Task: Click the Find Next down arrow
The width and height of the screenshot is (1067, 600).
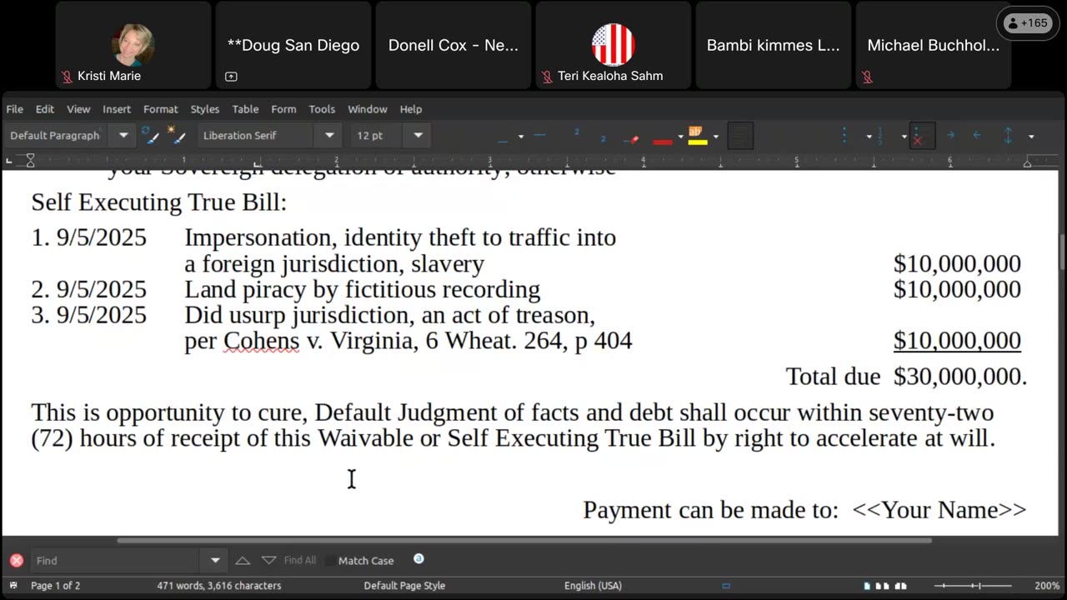Action: [268, 560]
